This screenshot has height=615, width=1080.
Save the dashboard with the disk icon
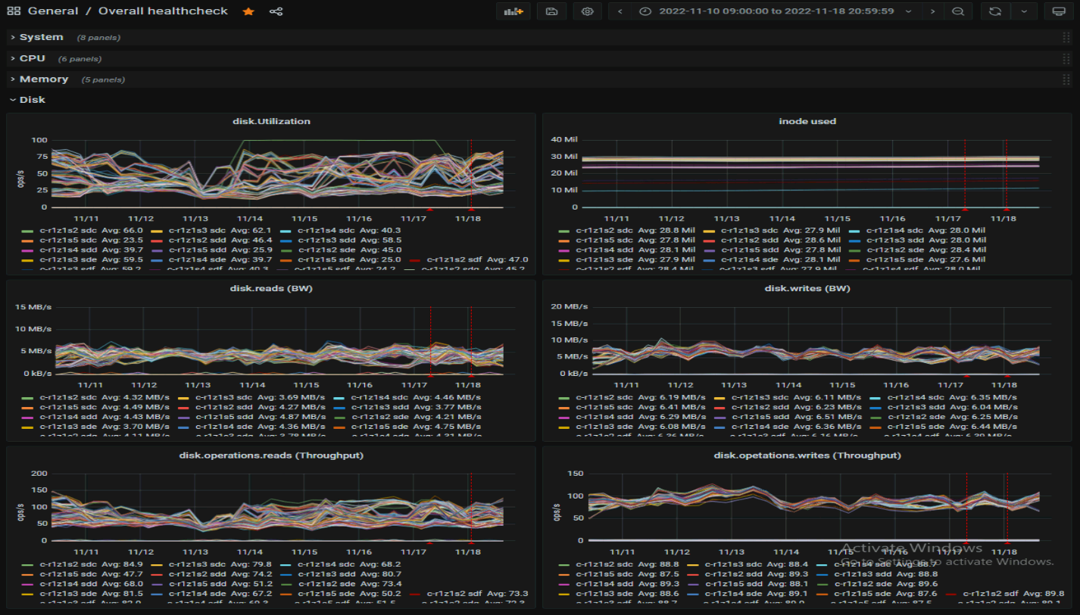pos(551,11)
